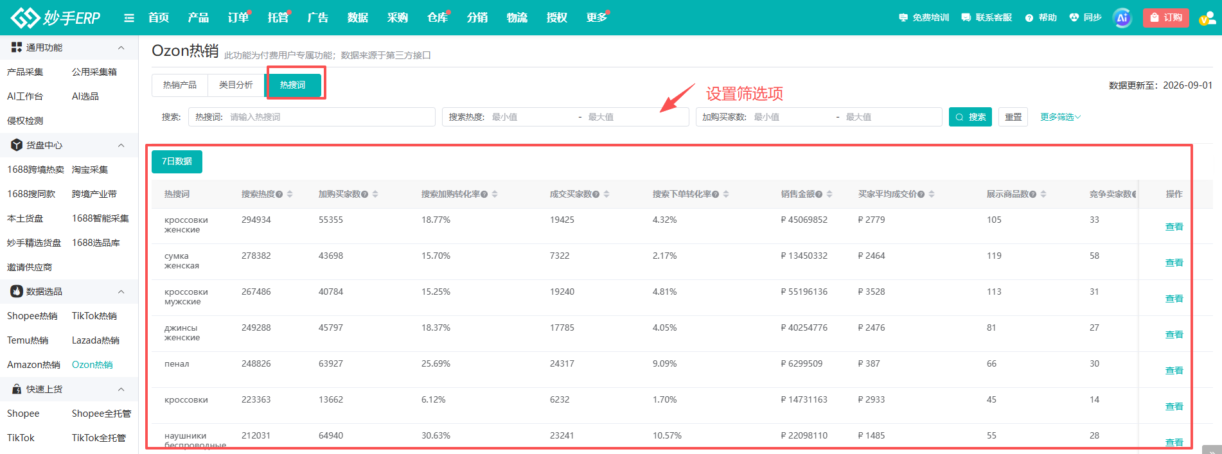1222x454 pixels.
Task: Sort by 买家平均成交价 column arrows
Action: click(x=932, y=194)
